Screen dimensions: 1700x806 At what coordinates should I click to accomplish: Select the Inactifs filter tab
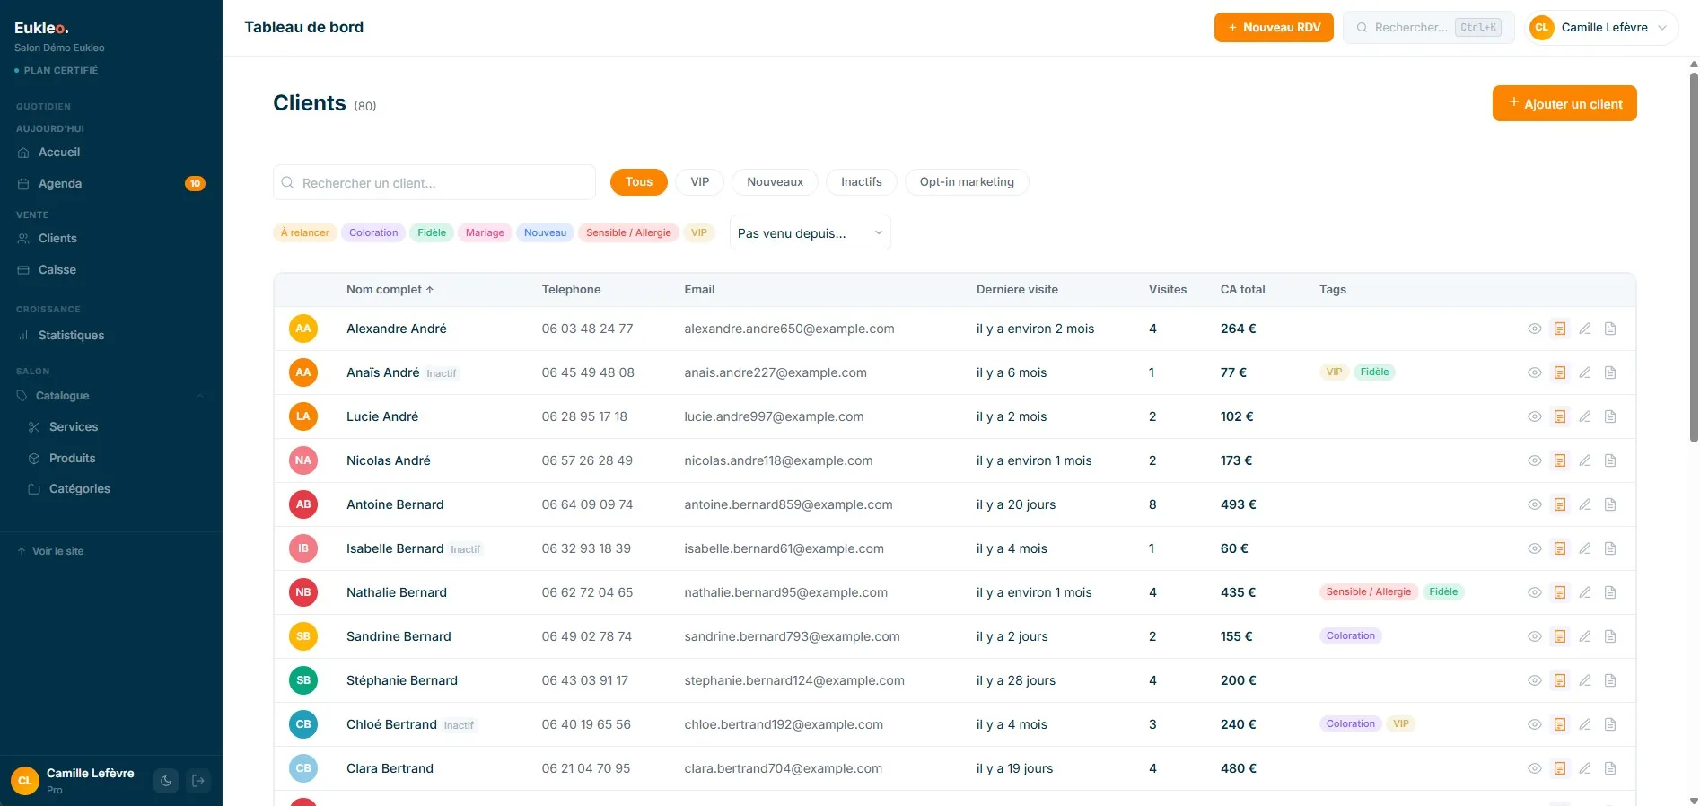pos(862,182)
